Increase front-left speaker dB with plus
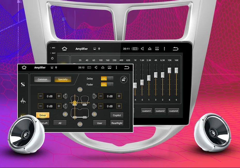This screenshot has height=168, width=240. click(59, 96)
